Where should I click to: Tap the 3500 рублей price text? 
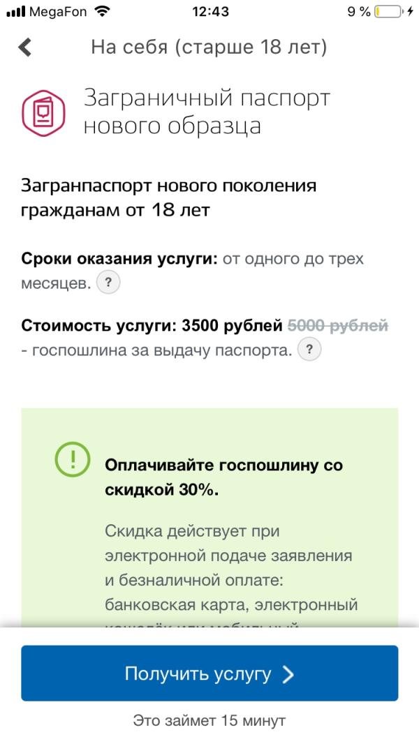[x=233, y=325]
